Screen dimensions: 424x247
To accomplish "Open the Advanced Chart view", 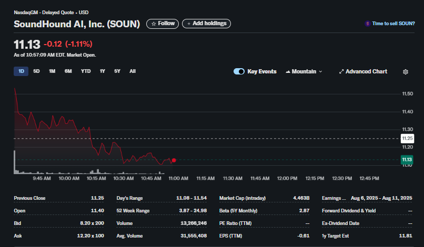I will [363, 71].
